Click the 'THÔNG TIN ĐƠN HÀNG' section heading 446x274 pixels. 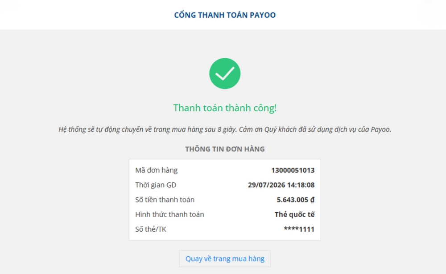(225, 149)
